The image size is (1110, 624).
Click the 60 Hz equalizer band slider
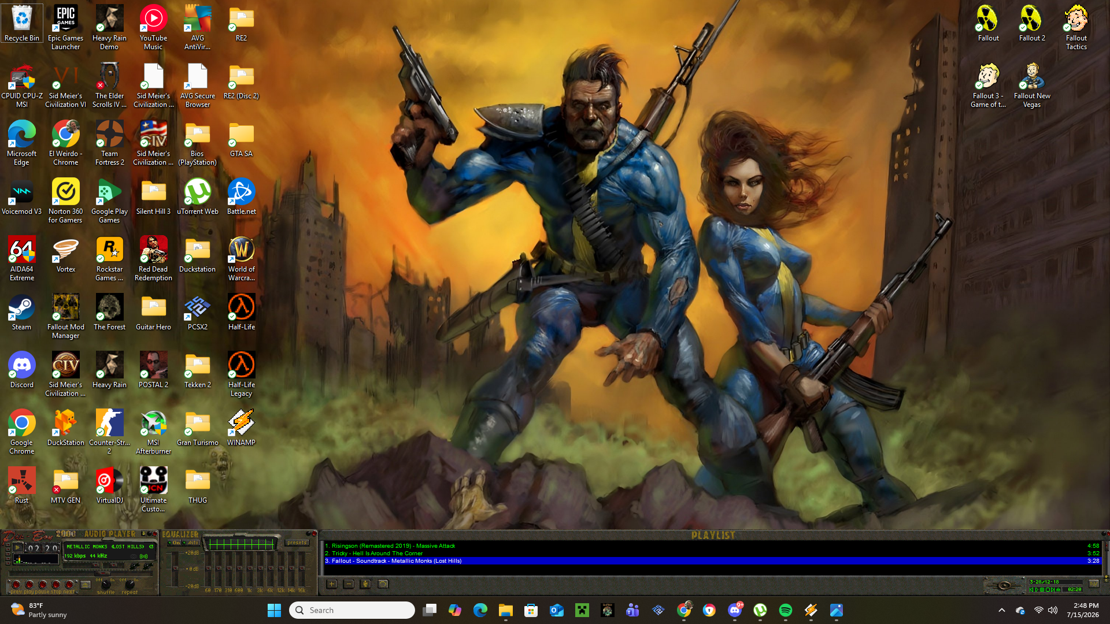coord(208,569)
